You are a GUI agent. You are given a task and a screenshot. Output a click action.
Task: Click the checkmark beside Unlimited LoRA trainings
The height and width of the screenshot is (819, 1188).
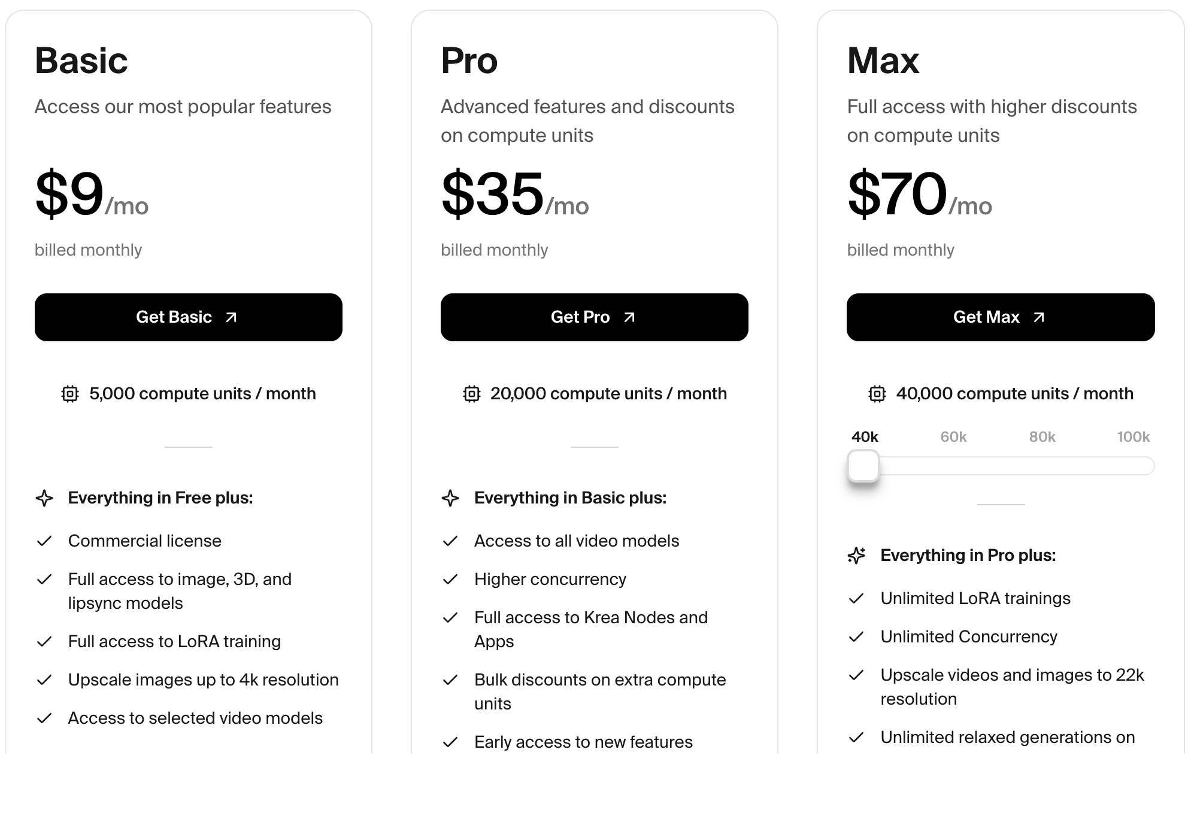(x=856, y=599)
